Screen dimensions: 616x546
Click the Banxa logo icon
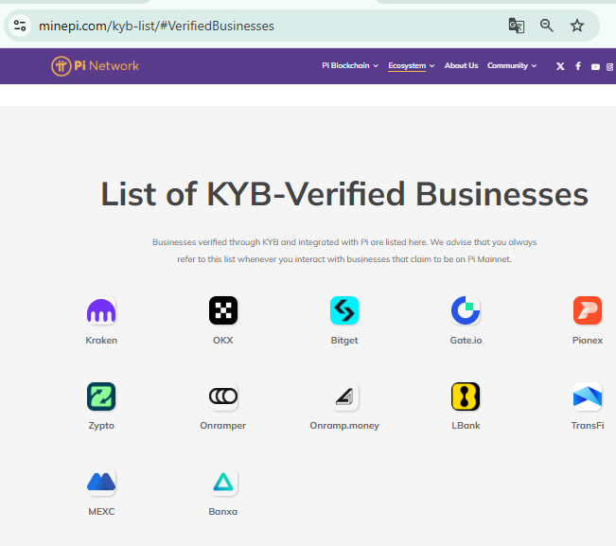click(x=223, y=482)
